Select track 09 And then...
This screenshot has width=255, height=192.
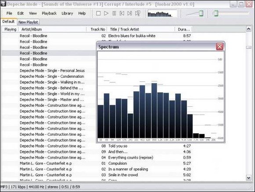click(118, 152)
